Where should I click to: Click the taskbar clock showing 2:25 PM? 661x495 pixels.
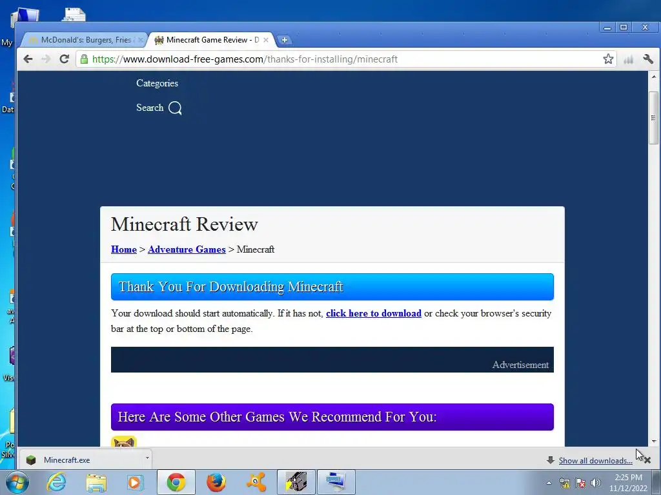point(628,483)
